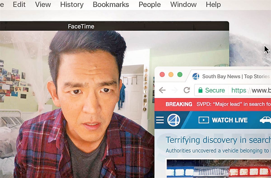The width and height of the screenshot is (271, 178).
Task: Click the greyed-out forward arrow
Action: (x=174, y=90)
